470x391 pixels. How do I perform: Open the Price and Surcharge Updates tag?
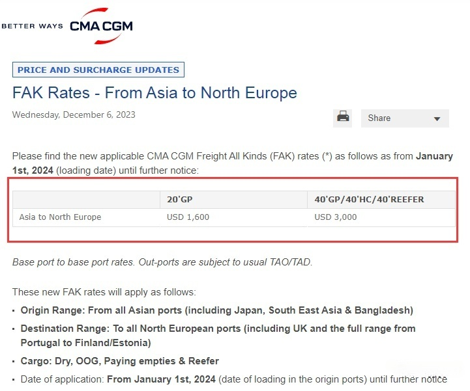98,70
